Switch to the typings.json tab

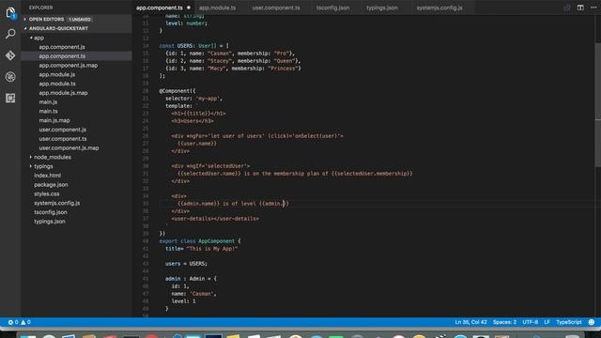click(x=382, y=8)
